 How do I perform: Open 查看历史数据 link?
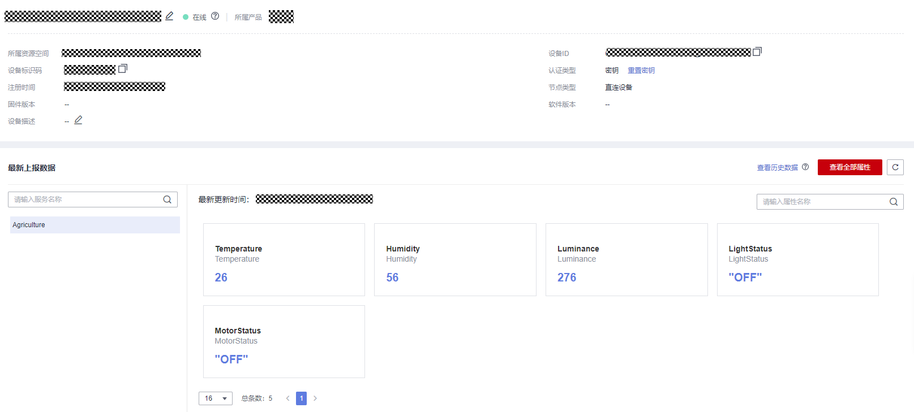778,168
